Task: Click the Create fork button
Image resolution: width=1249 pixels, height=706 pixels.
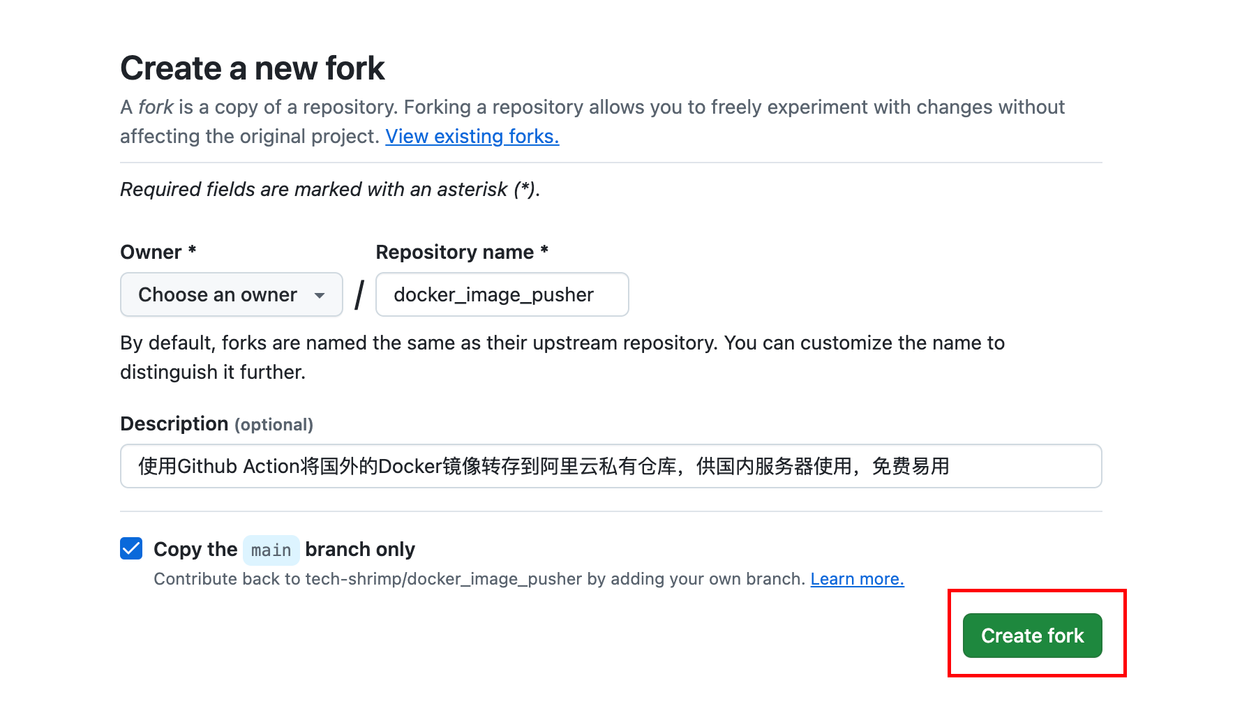Action: (x=1032, y=636)
